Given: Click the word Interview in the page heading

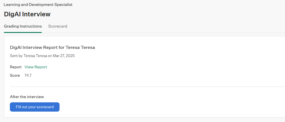Looking at the screenshot, I should pos(36,14).
